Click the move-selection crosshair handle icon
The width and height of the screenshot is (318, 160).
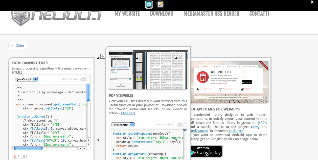coord(103,56)
